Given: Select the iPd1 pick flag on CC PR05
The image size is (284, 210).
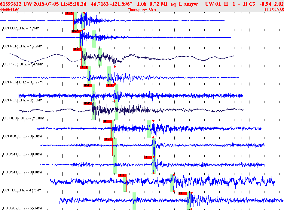Looking at the screenshot, I should coord(77,49).
